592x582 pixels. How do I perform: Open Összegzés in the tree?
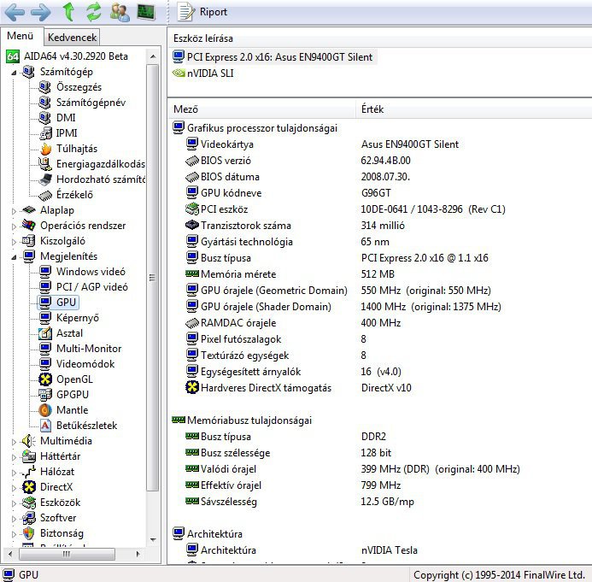[79, 87]
